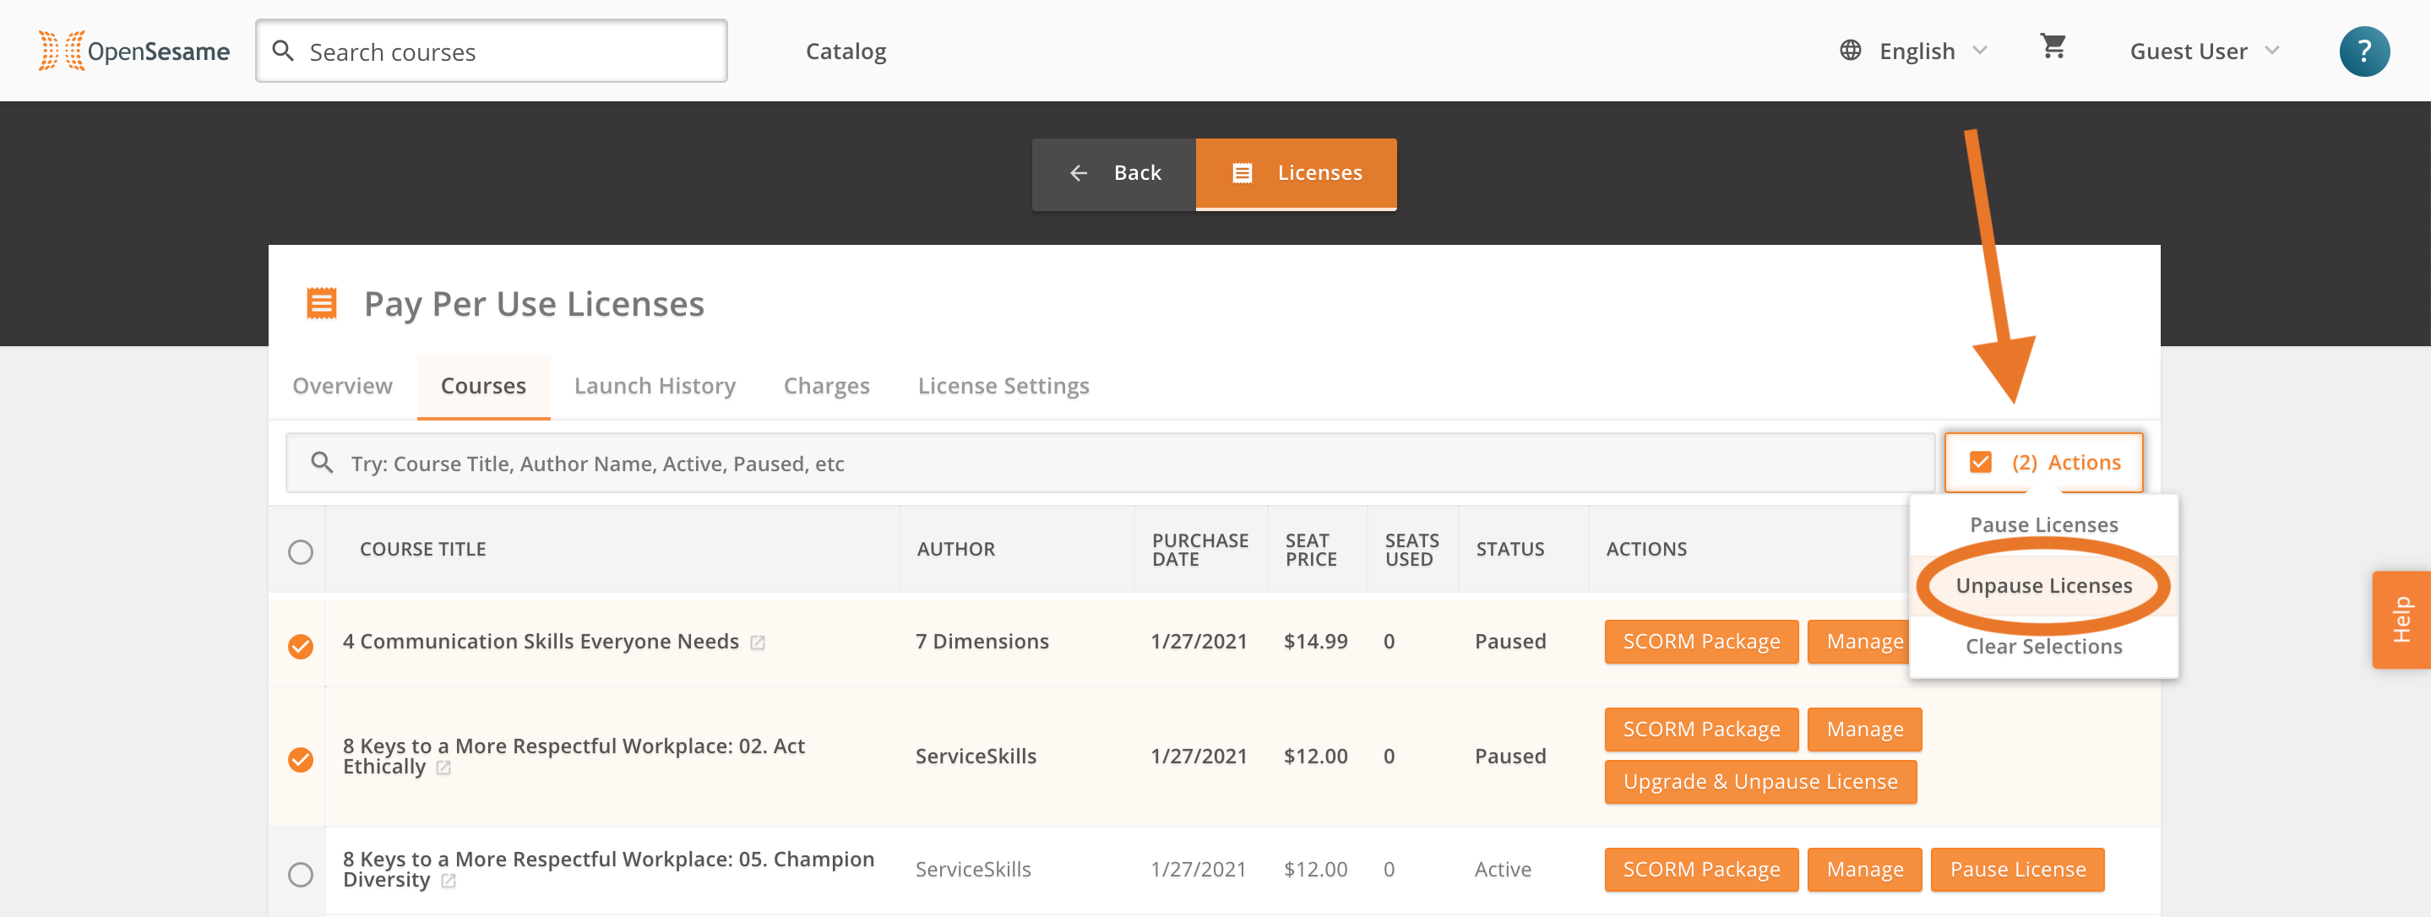Click the orange Licenses button
Screen dimensions: 2431x917
[1296, 174]
